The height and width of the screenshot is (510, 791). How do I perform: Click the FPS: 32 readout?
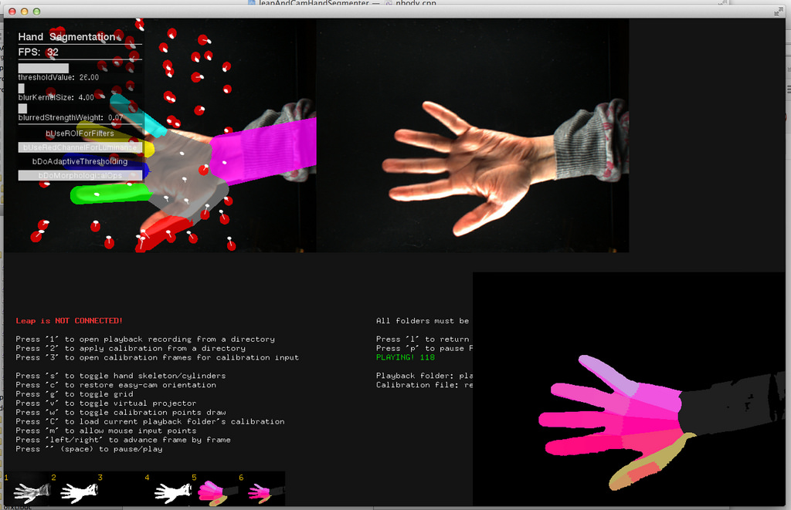(x=39, y=52)
